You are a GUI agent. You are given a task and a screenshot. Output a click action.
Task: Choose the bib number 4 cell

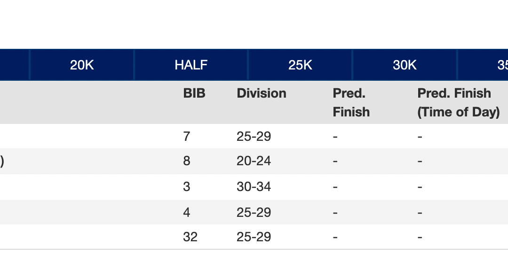(187, 212)
